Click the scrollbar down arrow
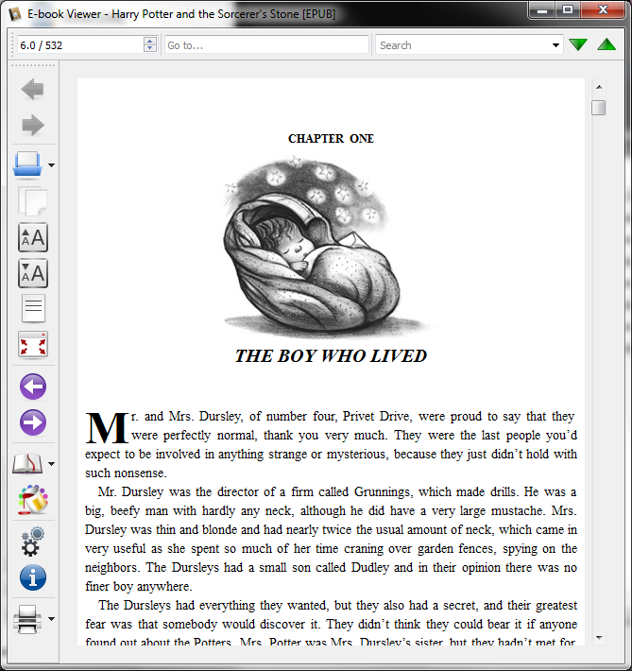Screen dimensions: 632x671 point(599,638)
